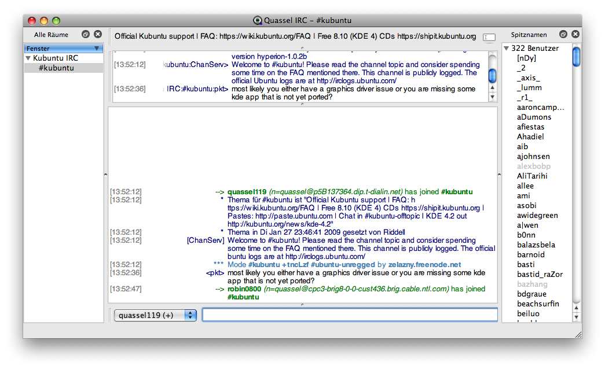Select the away nick alexbobp
Screen dimensions: 605x370
[x=534, y=166]
